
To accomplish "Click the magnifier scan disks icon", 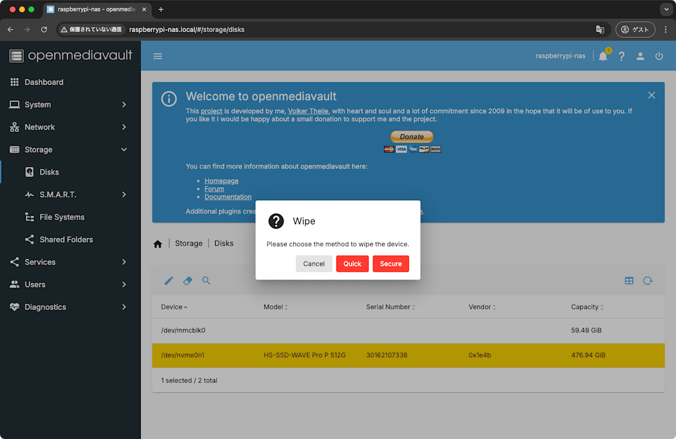I will pos(206,281).
